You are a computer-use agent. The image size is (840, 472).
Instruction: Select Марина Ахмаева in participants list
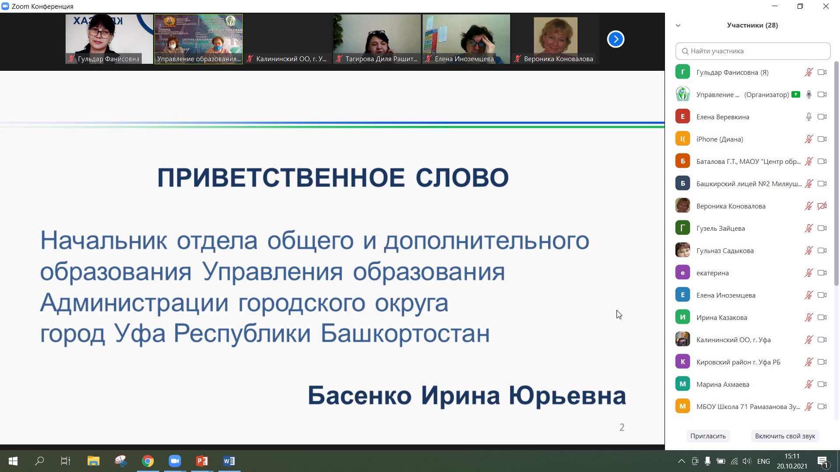point(723,385)
